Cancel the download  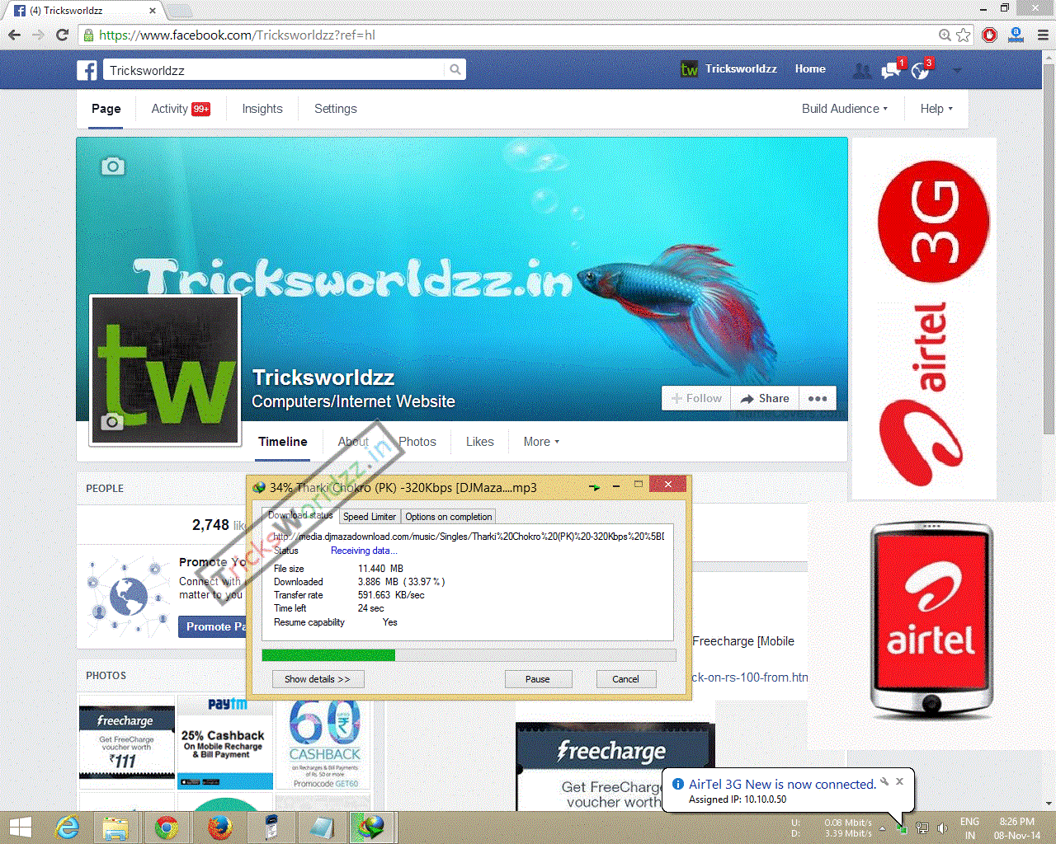point(625,679)
